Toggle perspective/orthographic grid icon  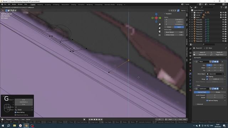pyautogui.click(x=160, y=35)
